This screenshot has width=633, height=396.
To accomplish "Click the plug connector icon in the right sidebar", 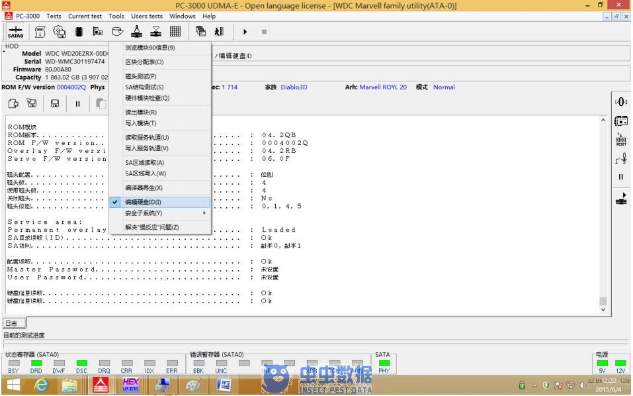I will pyautogui.click(x=621, y=158).
